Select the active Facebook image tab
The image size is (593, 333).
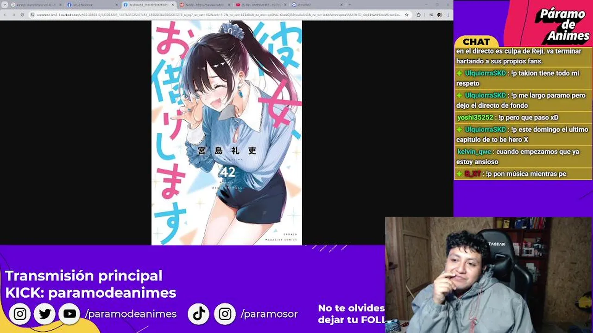(x=148, y=5)
